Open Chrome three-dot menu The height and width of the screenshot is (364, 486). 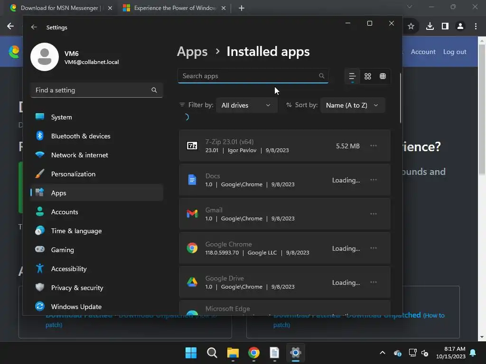(x=476, y=27)
